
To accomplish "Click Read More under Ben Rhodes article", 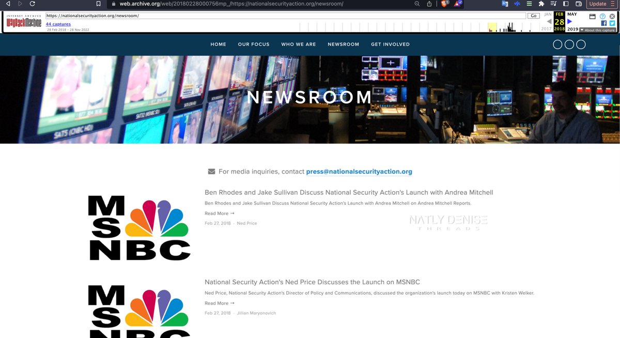I will pos(220,213).
